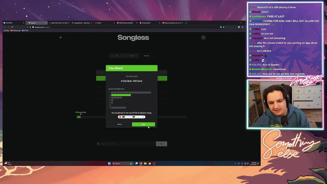
Task: Click the microphone icon in system tray
Action: point(242,164)
